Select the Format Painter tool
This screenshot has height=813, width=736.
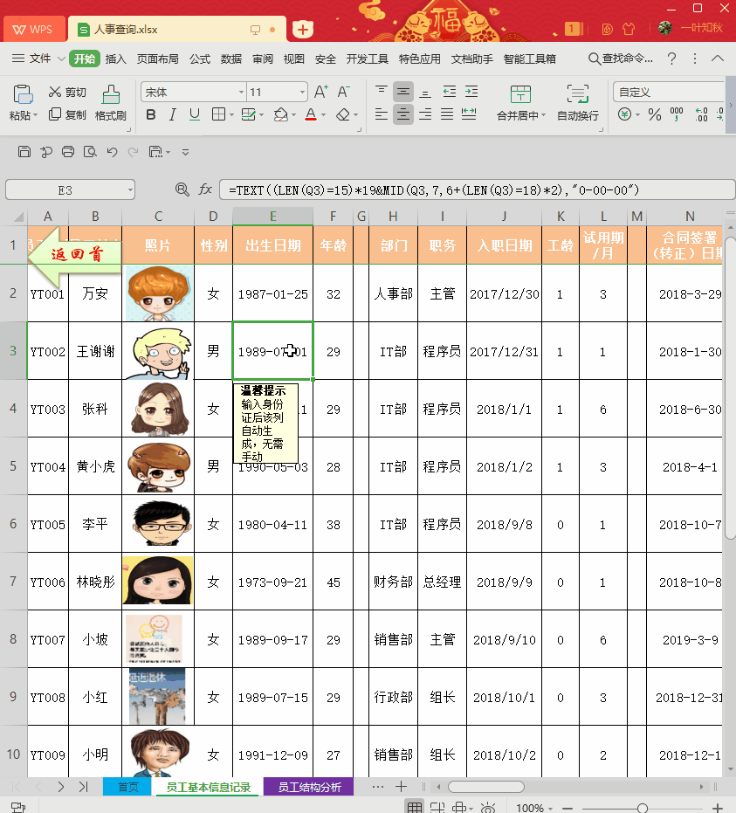(x=110, y=103)
